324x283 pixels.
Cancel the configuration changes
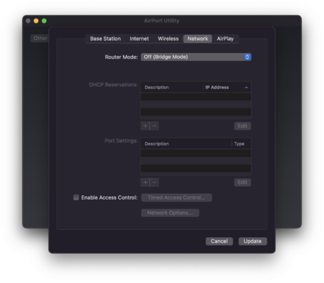[x=219, y=241]
